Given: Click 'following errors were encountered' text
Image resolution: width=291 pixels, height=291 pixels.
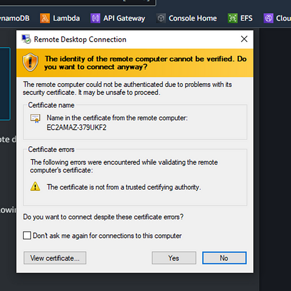Looking at the screenshot, I should click(124, 166).
